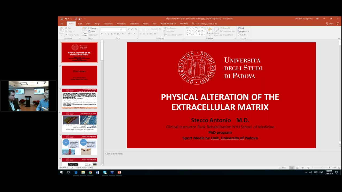
Task: Switch to the Design tab
Action: [97, 24]
